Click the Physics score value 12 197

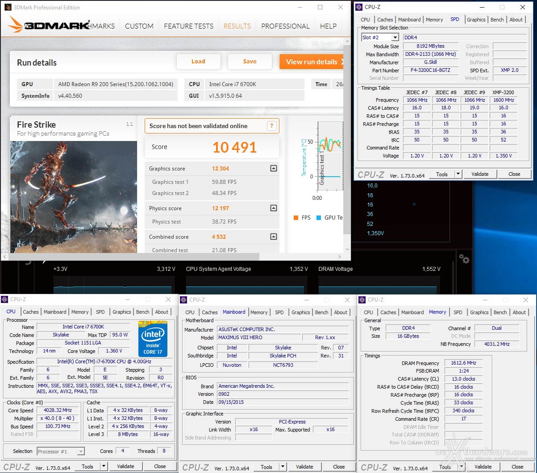click(x=221, y=208)
